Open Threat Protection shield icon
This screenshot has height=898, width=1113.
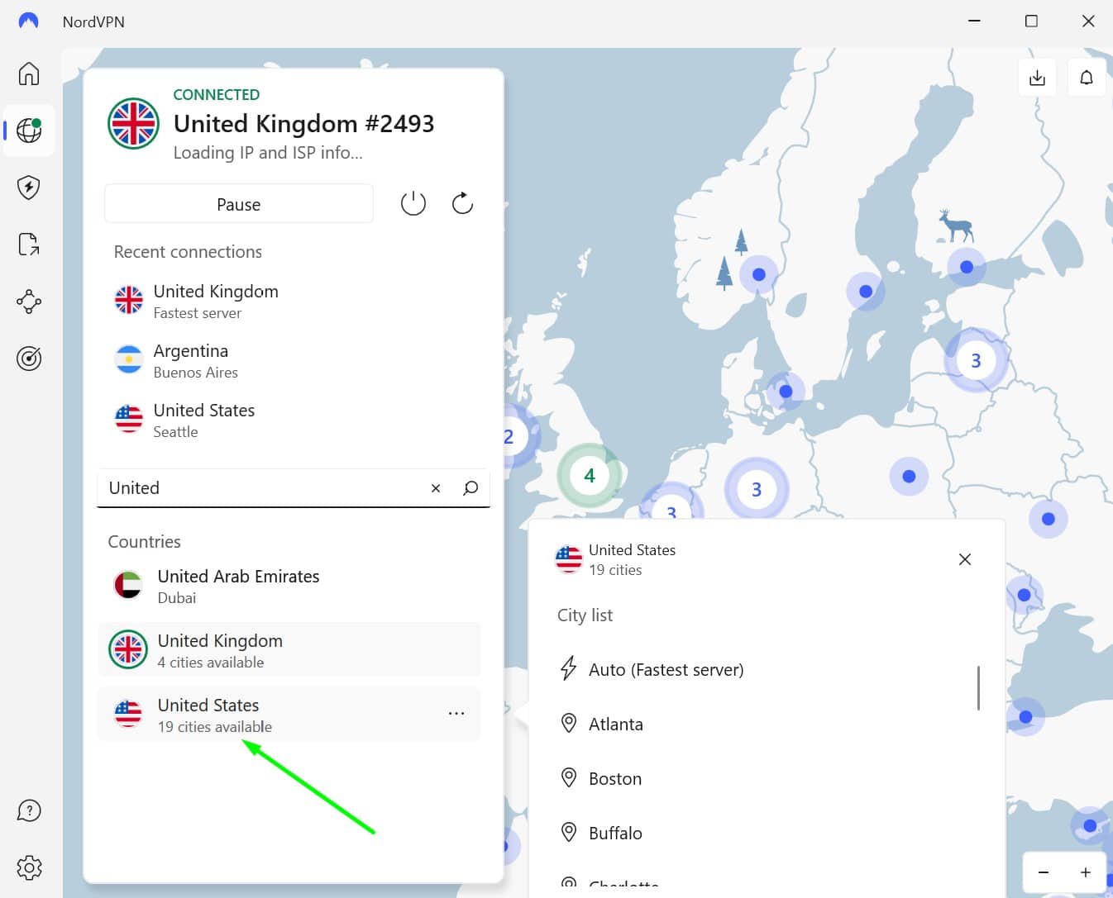[29, 188]
